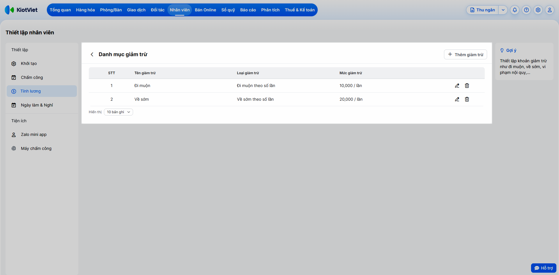Delete the Về sớm deduction
The image size is (559, 275).
tap(467, 99)
